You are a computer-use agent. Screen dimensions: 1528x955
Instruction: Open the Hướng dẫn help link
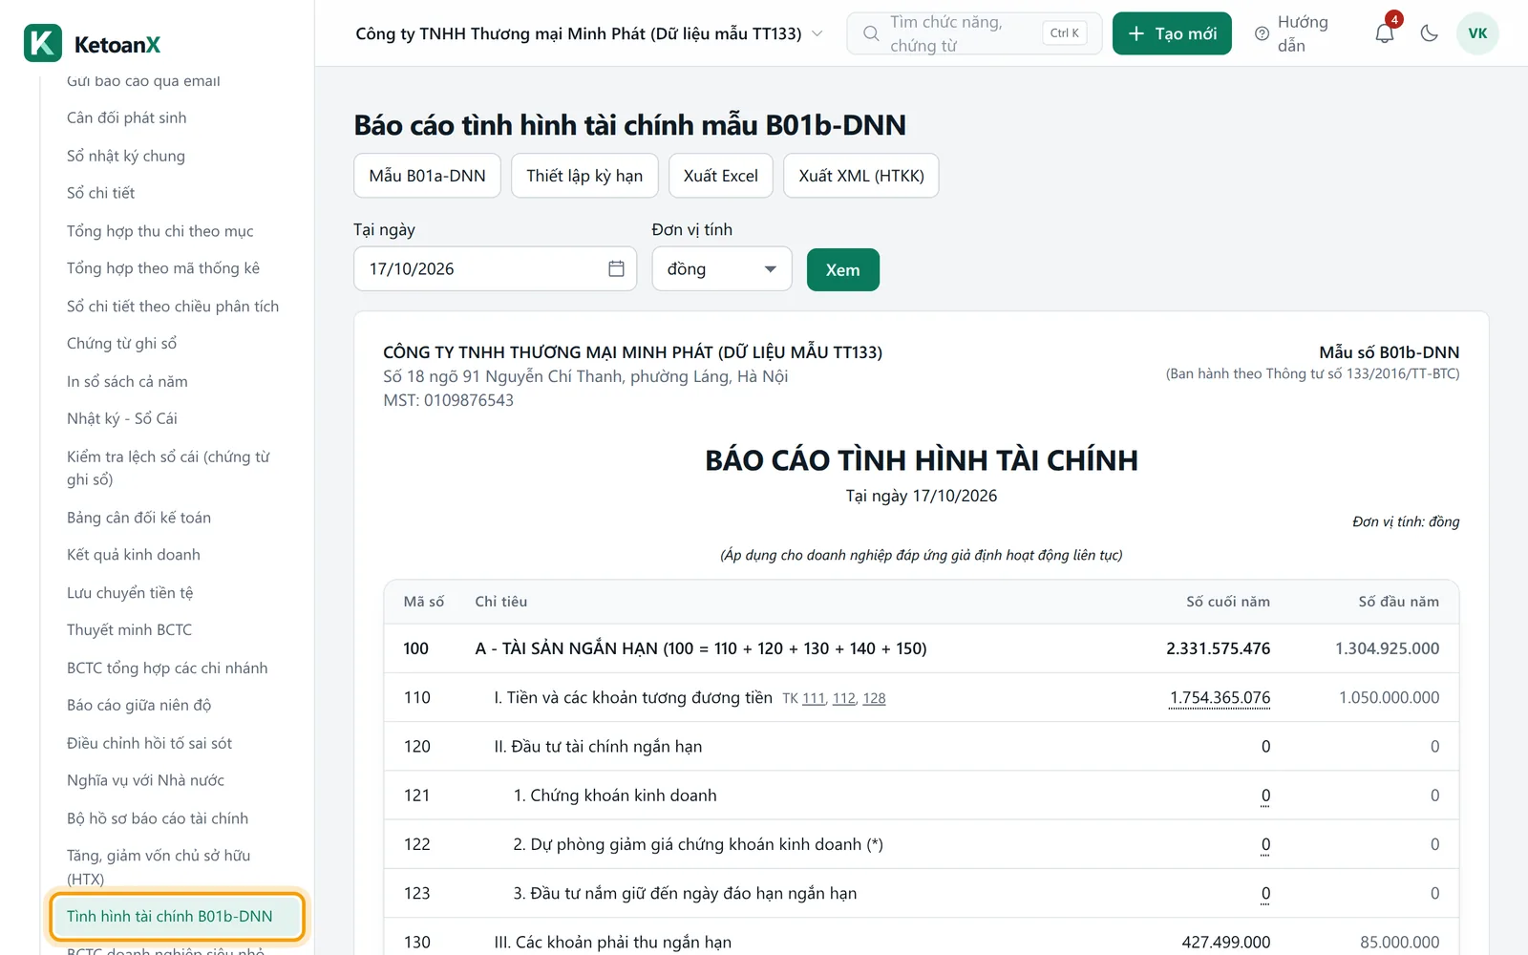click(x=1293, y=33)
